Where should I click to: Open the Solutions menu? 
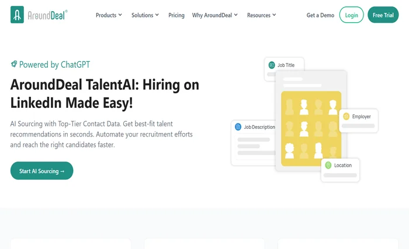point(145,15)
